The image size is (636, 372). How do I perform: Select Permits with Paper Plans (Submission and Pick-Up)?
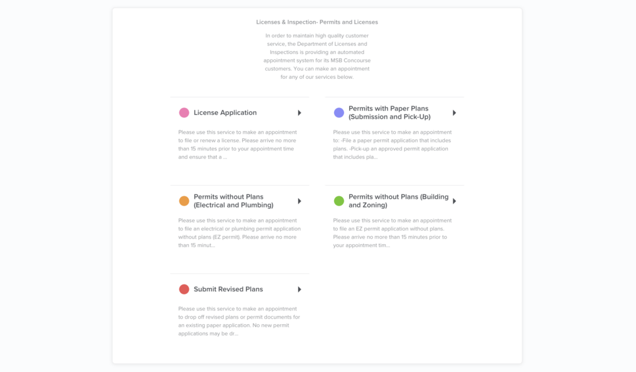point(389,113)
